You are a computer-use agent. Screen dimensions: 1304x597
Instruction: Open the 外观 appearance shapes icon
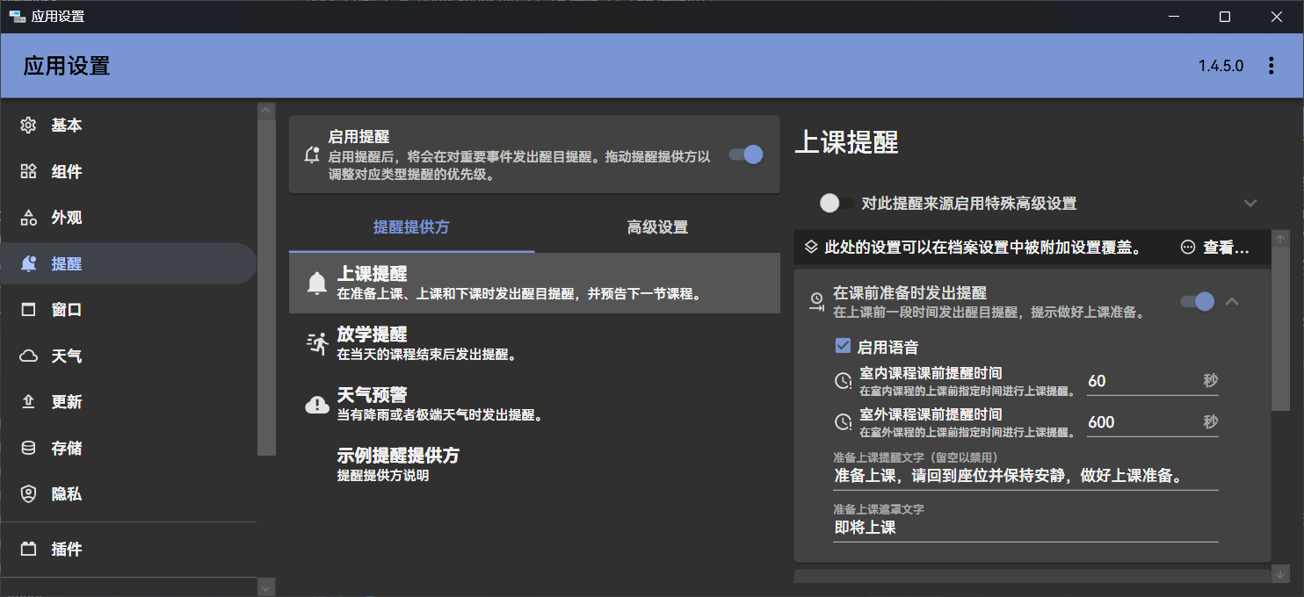(x=29, y=218)
